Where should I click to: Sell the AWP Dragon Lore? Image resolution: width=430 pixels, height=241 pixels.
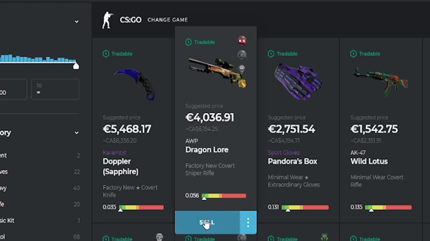click(207, 223)
